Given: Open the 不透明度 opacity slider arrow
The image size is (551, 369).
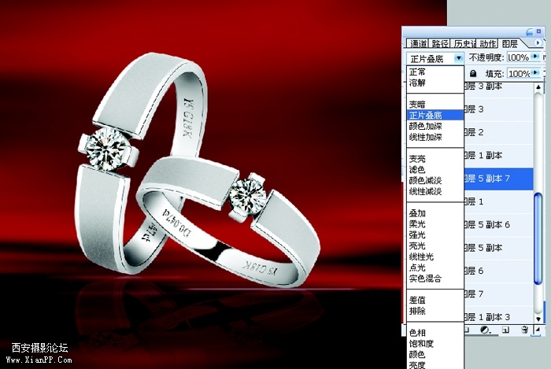Looking at the screenshot, I should 535,57.
